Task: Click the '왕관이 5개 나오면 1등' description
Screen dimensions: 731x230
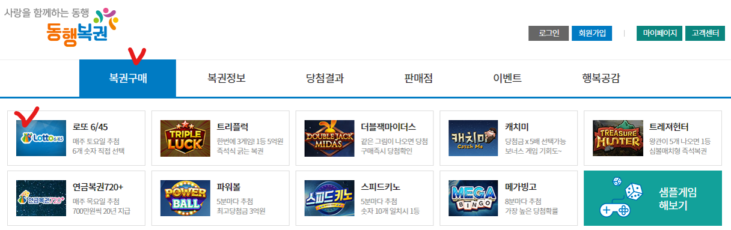Action: [x=680, y=141]
